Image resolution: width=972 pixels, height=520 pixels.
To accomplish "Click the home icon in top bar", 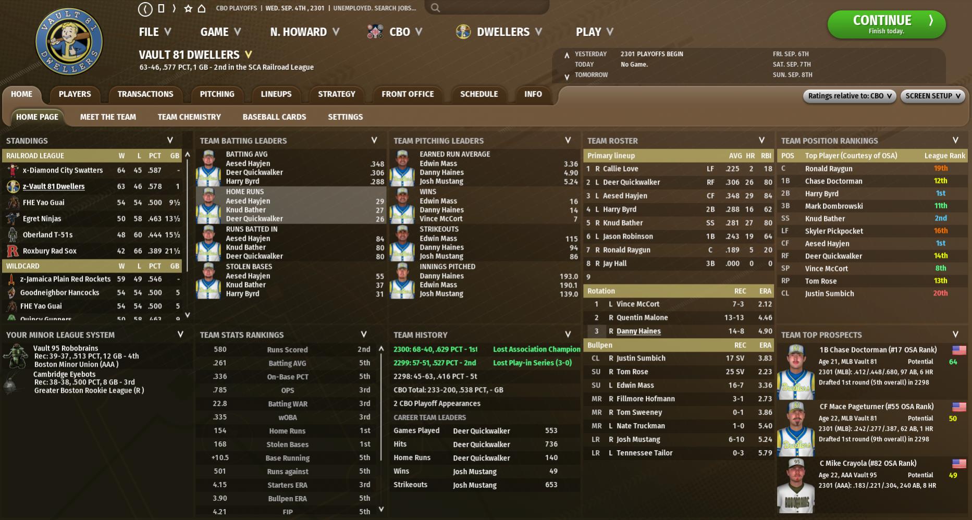I will coord(202,8).
